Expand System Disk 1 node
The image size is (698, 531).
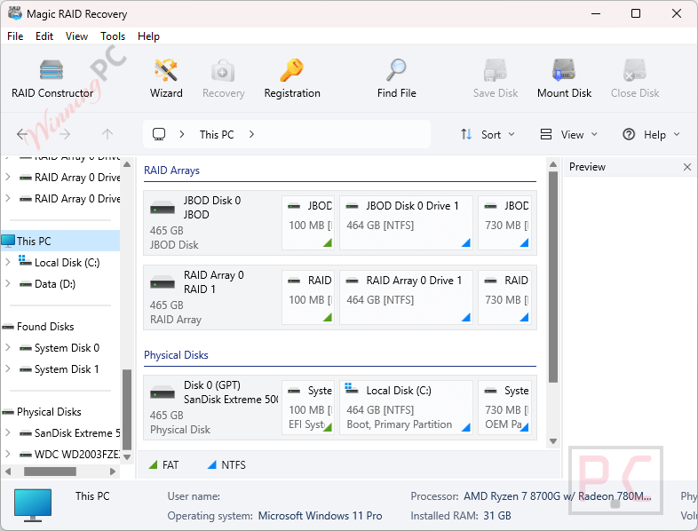[8, 369]
